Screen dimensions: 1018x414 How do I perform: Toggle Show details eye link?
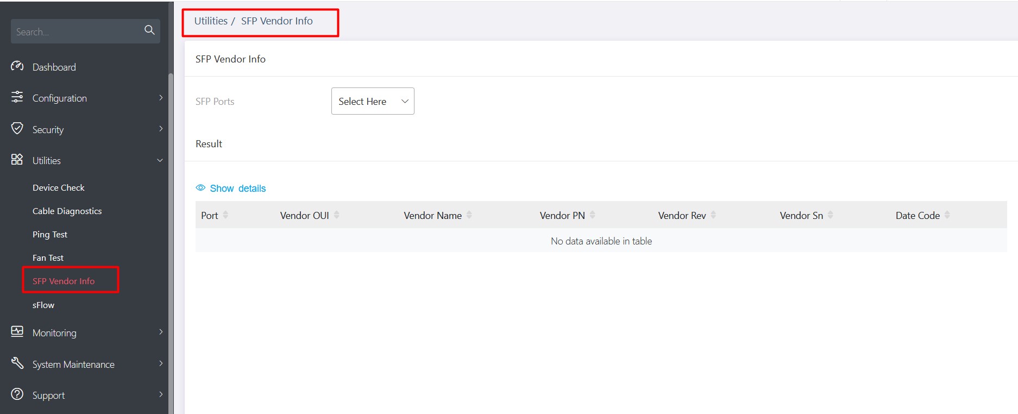pyautogui.click(x=231, y=189)
